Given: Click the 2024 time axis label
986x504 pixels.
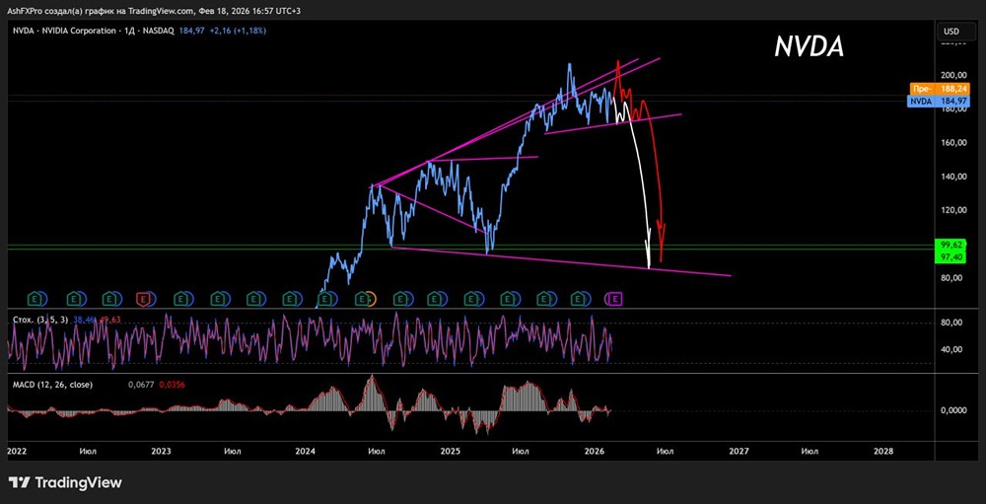Looking at the screenshot, I should 306,451.
